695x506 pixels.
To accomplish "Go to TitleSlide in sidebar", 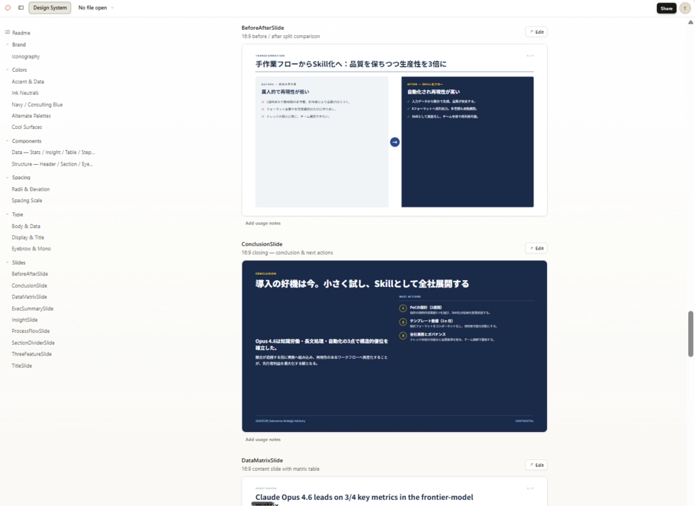I will click(x=22, y=366).
